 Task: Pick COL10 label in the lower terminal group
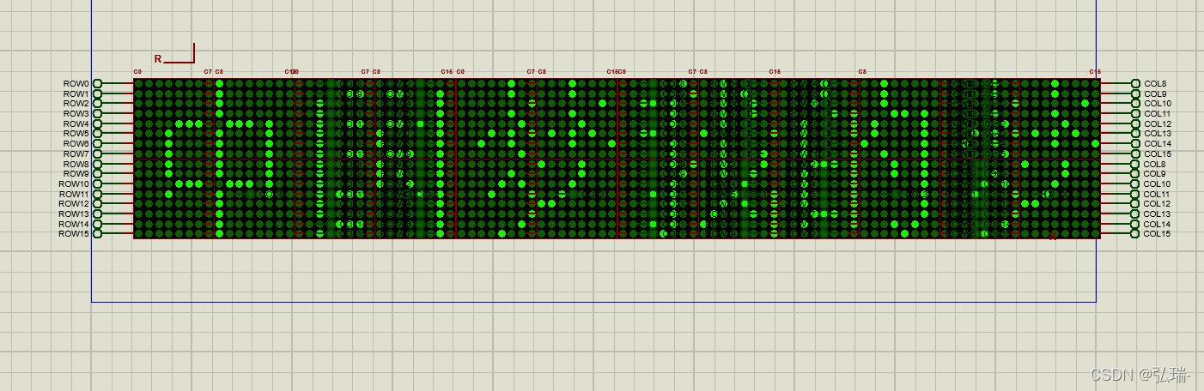tap(1158, 184)
